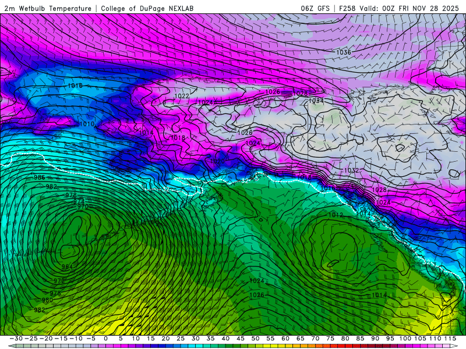Click the 95 color scale label
Image resolution: width=466 pixels, height=349 pixels.
tap(390, 339)
